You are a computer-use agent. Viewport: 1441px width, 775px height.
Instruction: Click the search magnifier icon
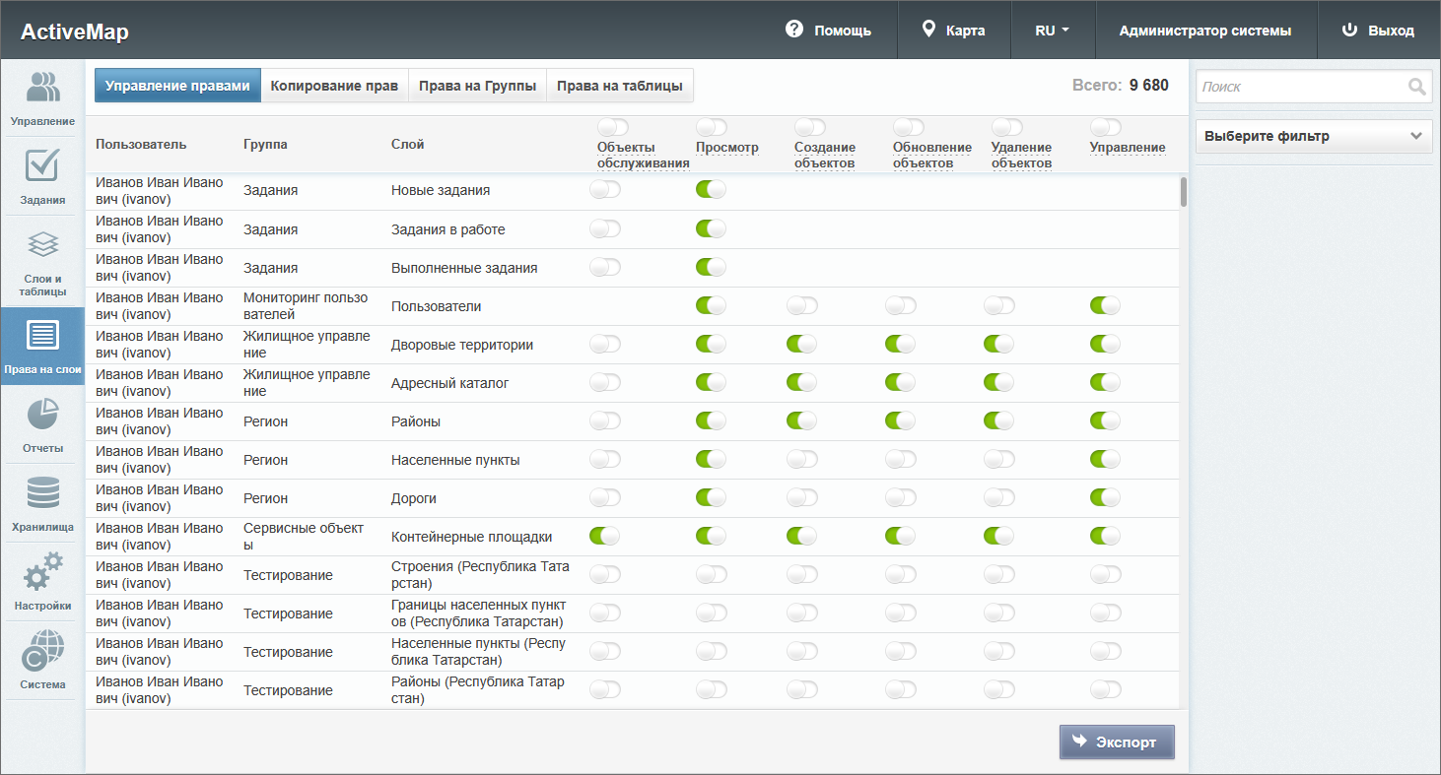pyautogui.click(x=1417, y=87)
